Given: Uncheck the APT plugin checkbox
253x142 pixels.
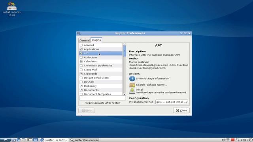Looking at the screenshot, I should 81,53.
